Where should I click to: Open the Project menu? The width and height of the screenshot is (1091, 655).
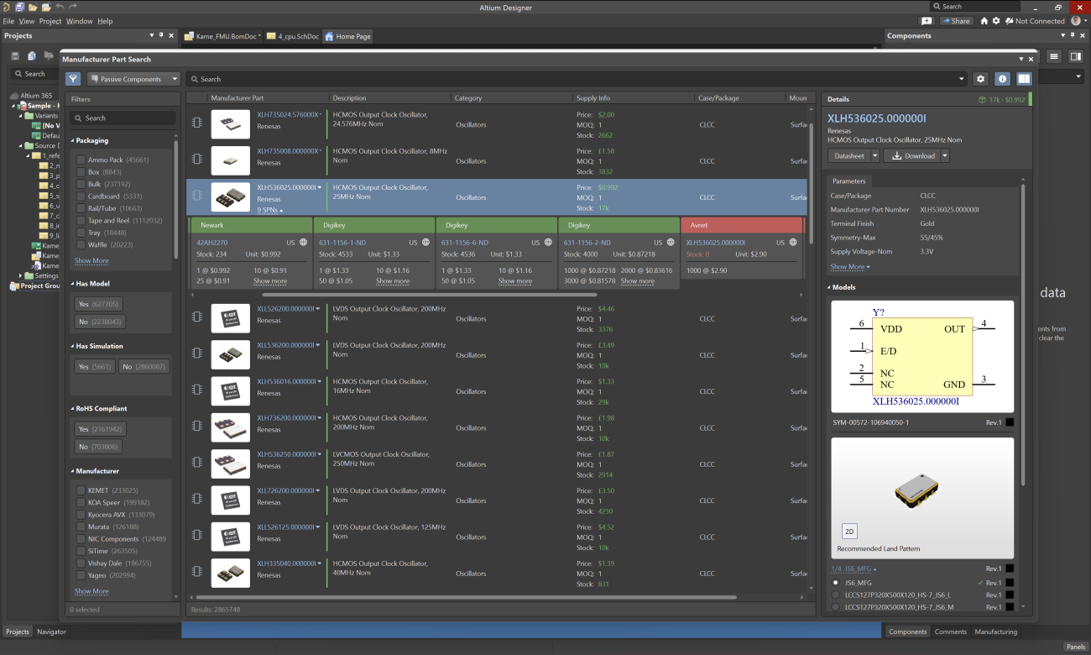tap(50, 21)
